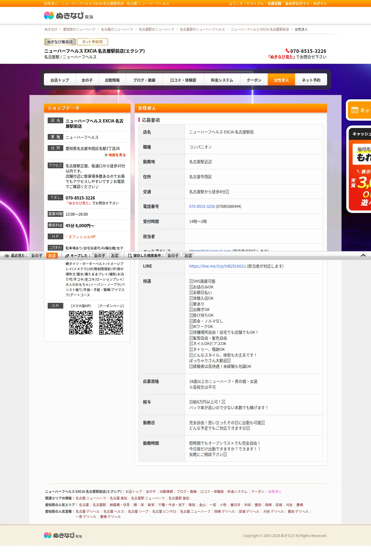Open the 名古屋 デリヘル link
The image size is (371, 554).
point(88,511)
